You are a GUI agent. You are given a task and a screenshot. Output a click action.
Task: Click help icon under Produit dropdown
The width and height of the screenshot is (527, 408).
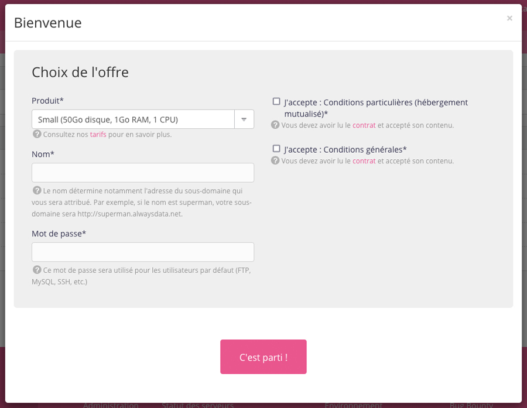[37, 134]
